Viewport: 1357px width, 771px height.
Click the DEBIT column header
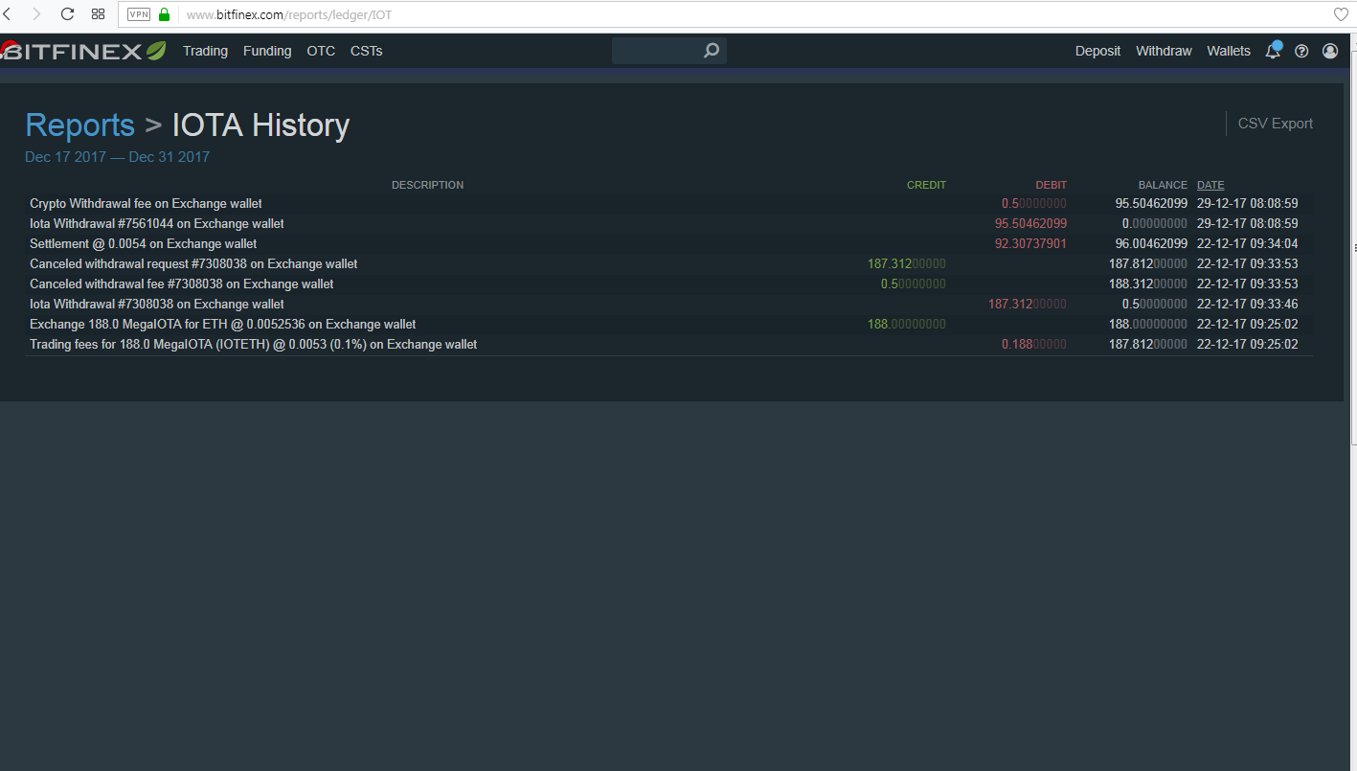(x=1051, y=185)
